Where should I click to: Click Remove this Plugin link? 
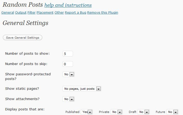[x=103, y=13]
